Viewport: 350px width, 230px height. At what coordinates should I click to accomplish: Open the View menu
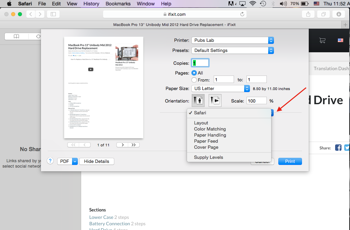click(x=72, y=4)
